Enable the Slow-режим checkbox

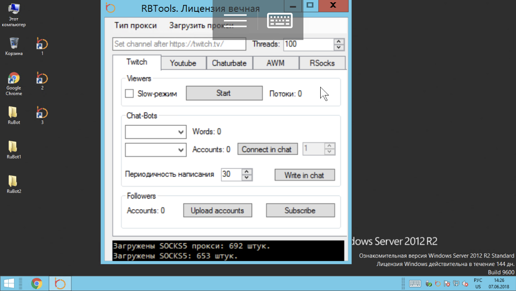point(129,94)
